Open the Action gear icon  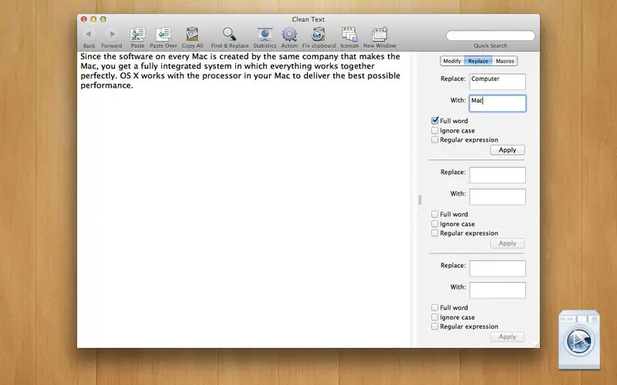[x=289, y=34]
